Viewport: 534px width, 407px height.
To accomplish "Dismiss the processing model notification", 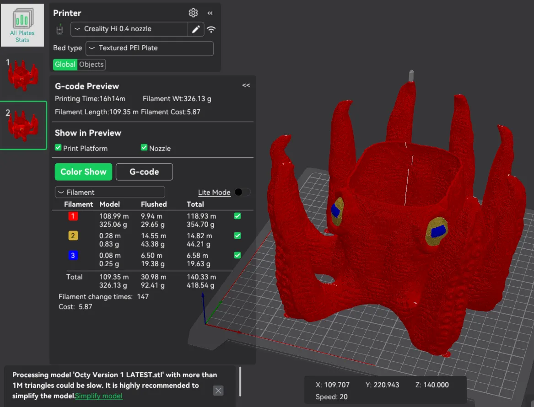I will [x=218, y=391].
